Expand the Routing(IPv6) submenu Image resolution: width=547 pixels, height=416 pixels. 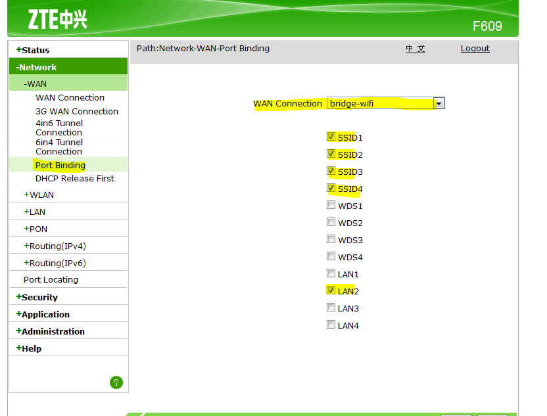(55, 263)
